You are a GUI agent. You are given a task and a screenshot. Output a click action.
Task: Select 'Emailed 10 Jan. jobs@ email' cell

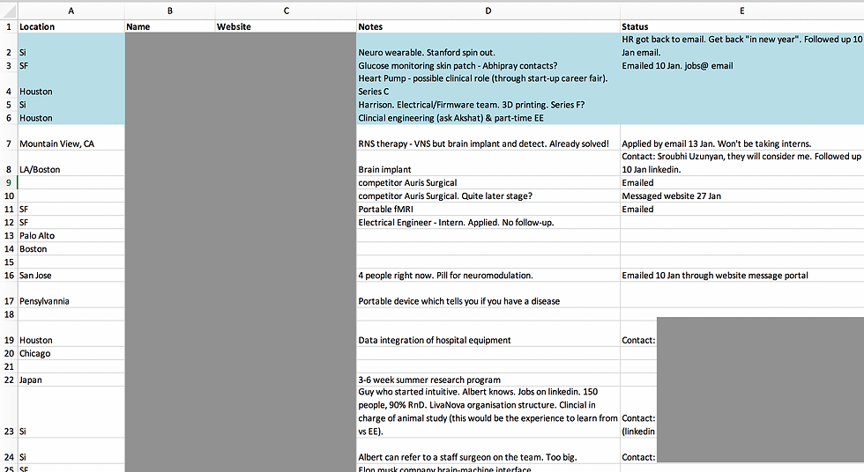741,65
